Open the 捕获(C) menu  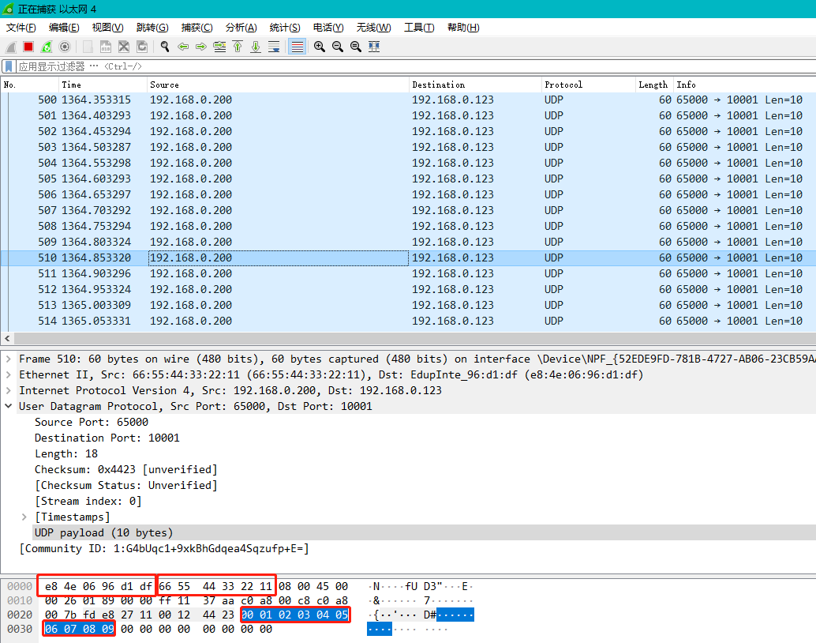(196, 28)
